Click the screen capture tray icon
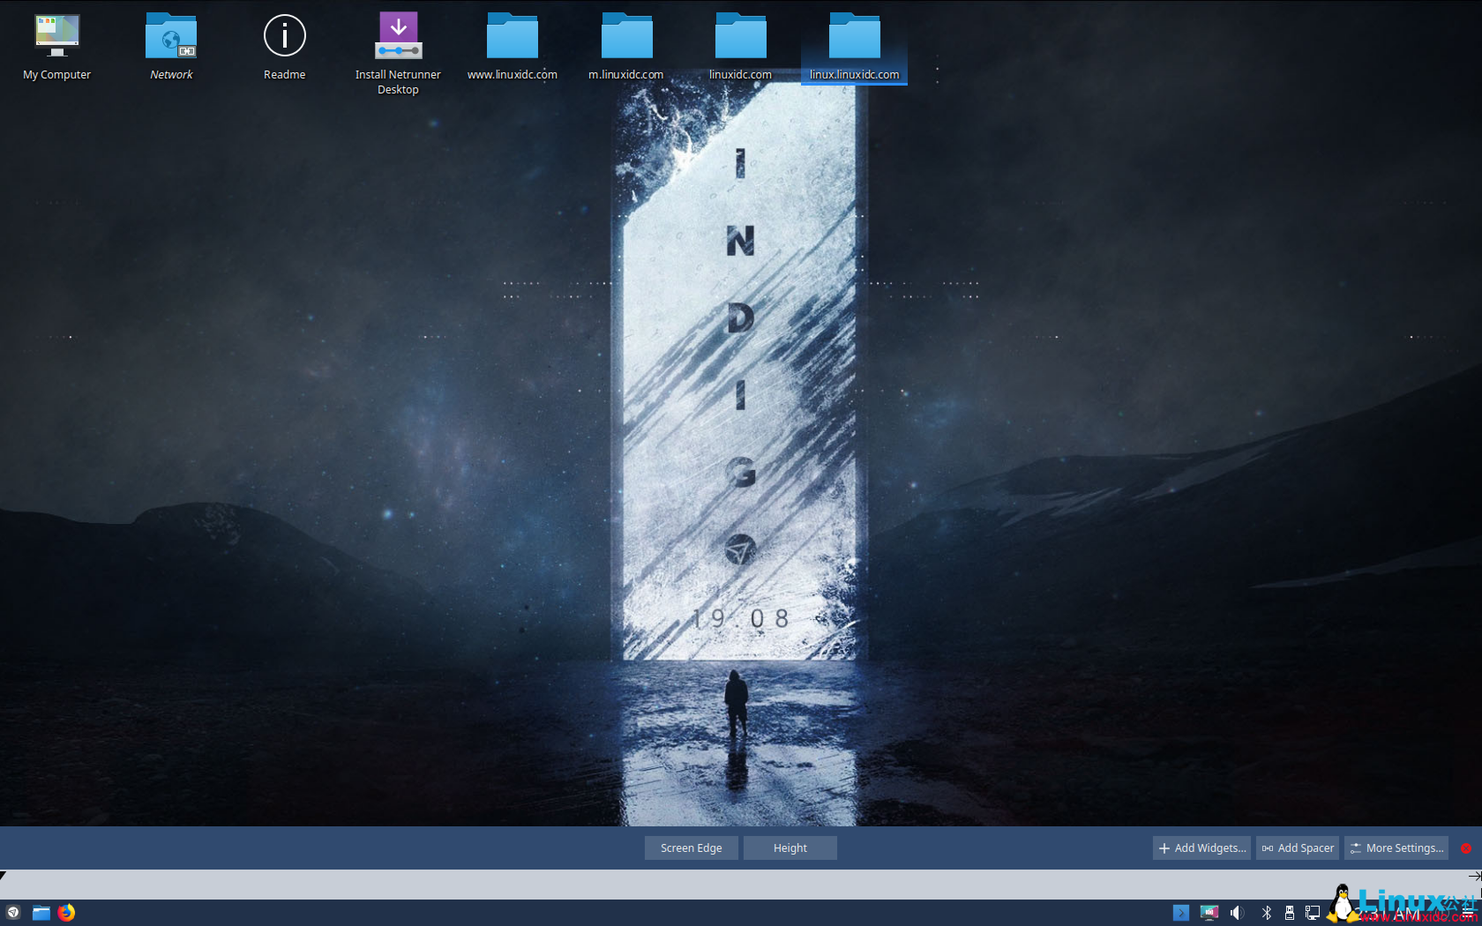This screenshot has width=1482, height=926. point(1209,913)
